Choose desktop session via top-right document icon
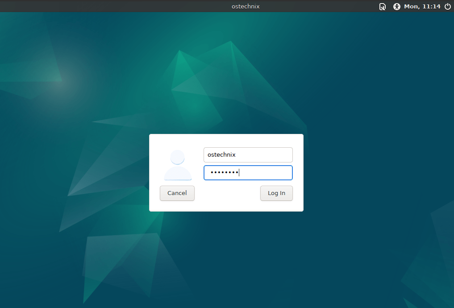The height and width of the screenshot is (308, 454). (x=382, y=6)
